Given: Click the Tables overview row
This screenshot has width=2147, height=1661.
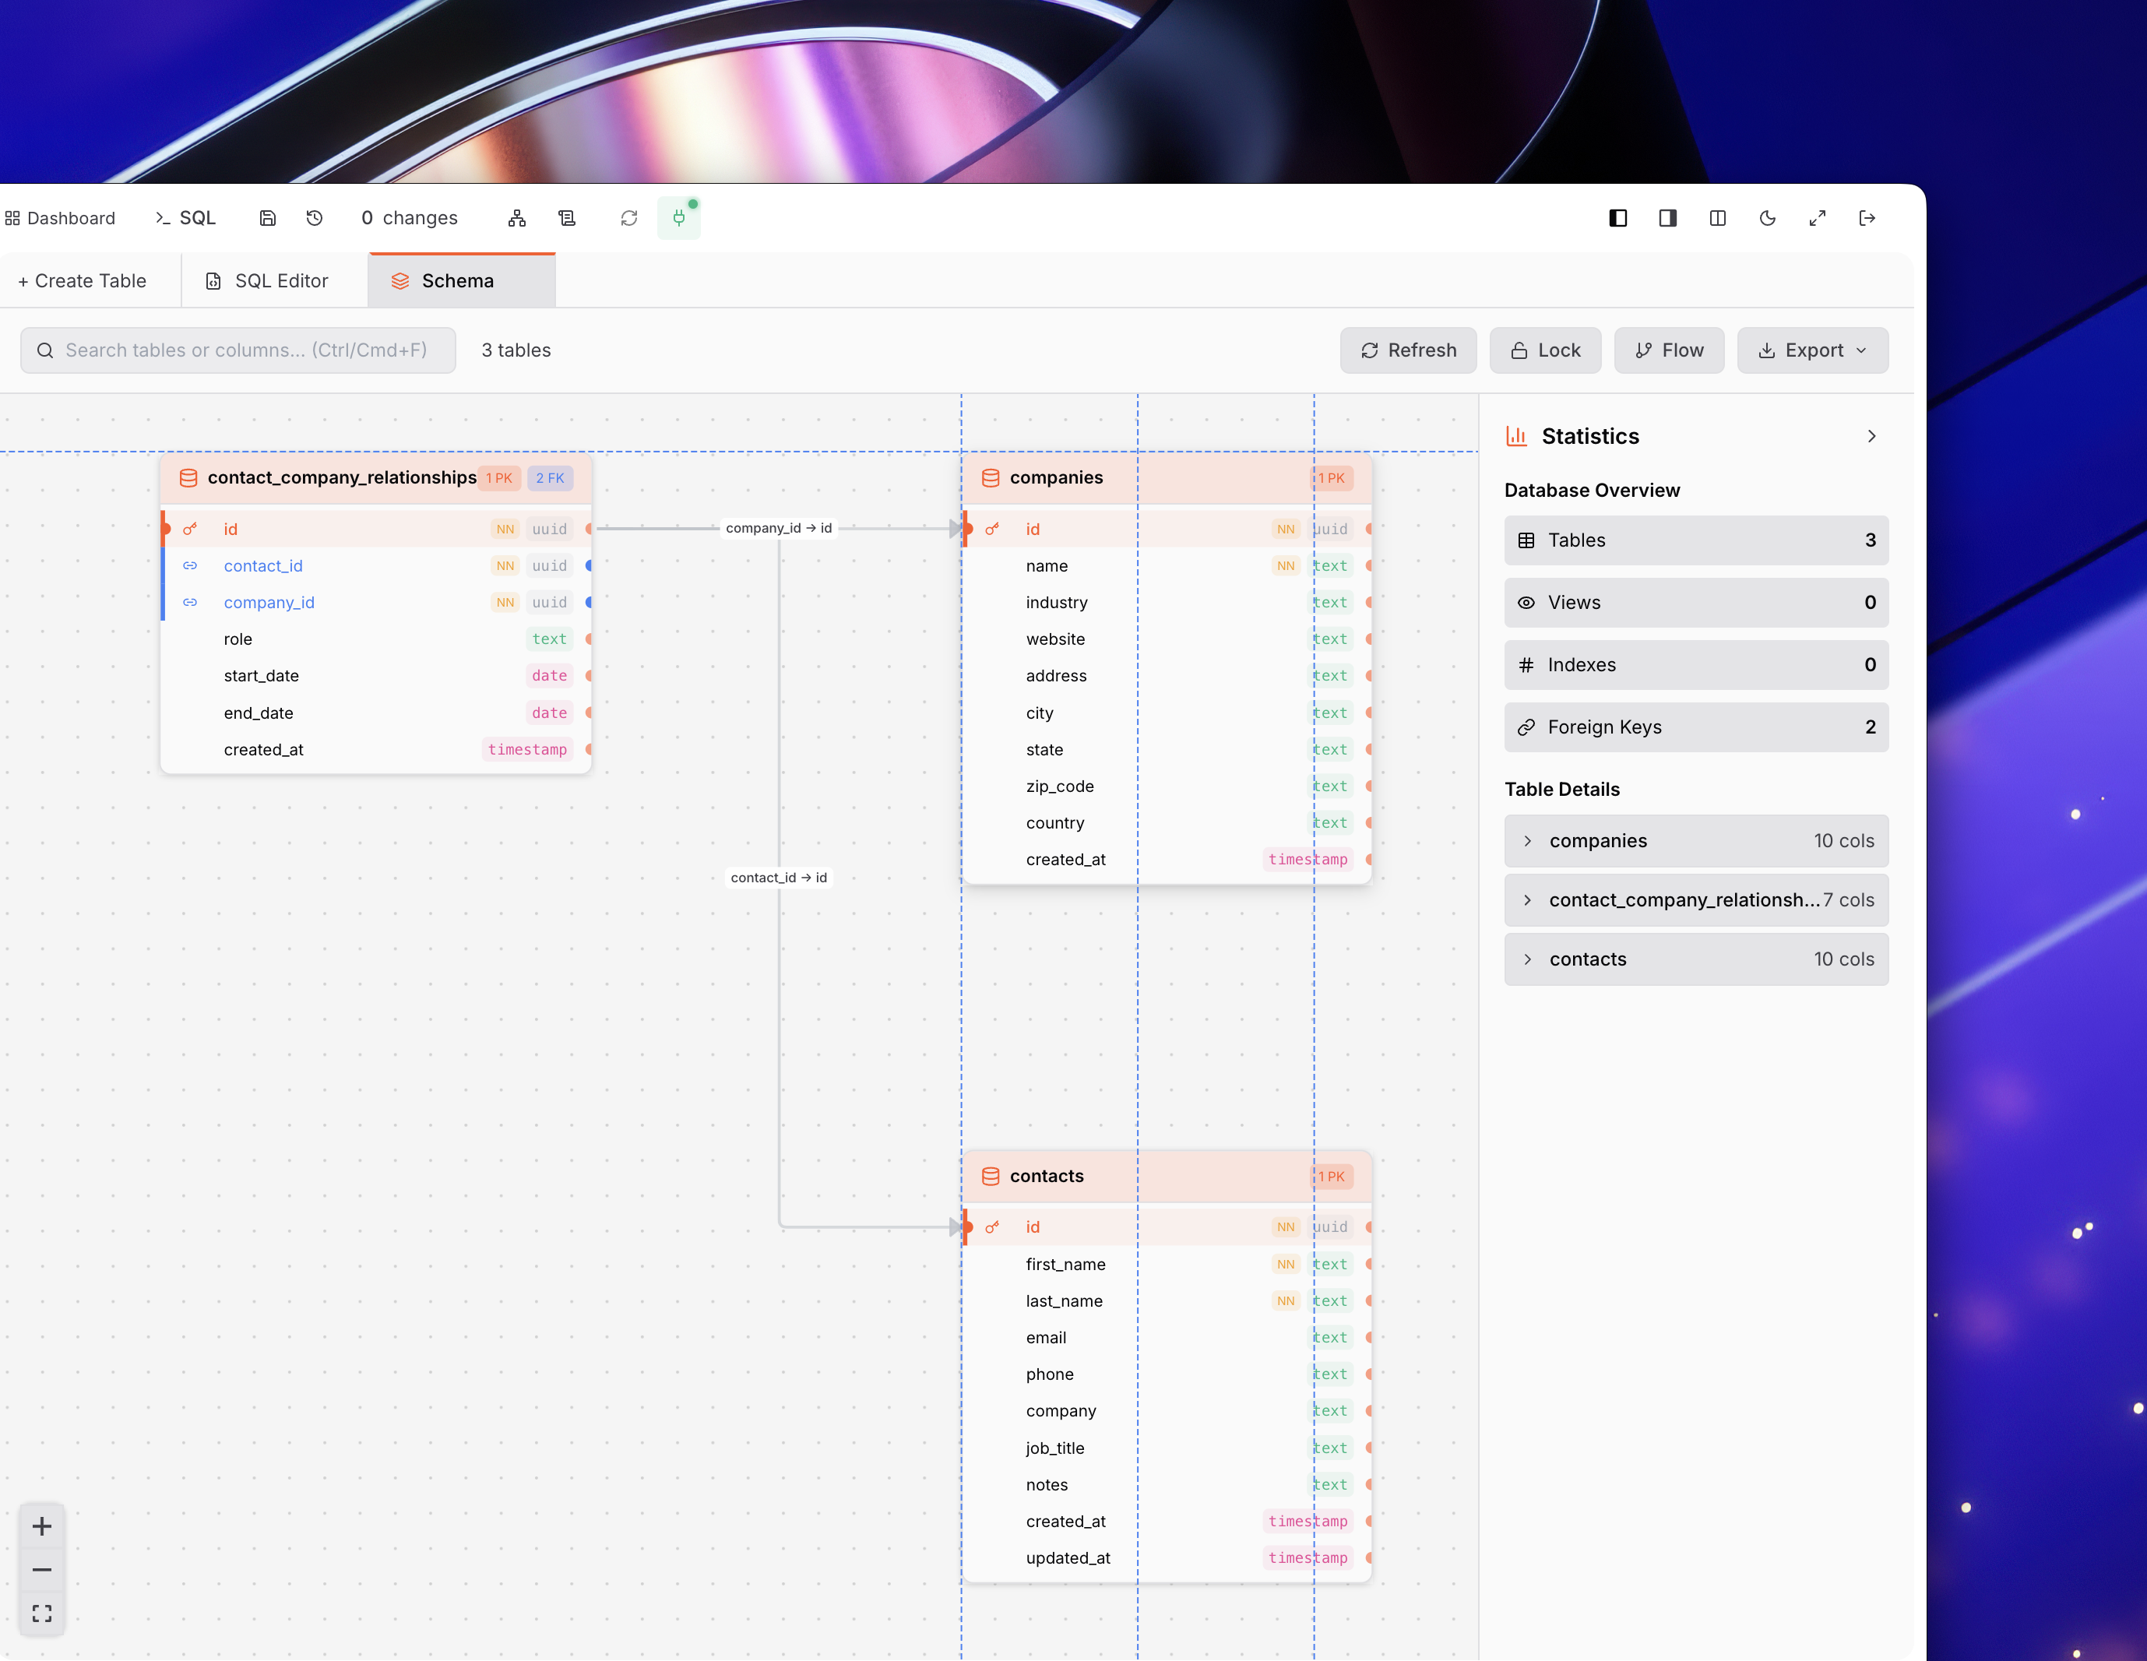Looking at the screenshot, I should point(1697,540).
